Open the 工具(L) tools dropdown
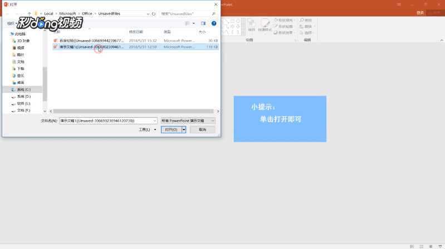Image resolution: width=445 pixels, height=249 pixels. tap(147, 130)
